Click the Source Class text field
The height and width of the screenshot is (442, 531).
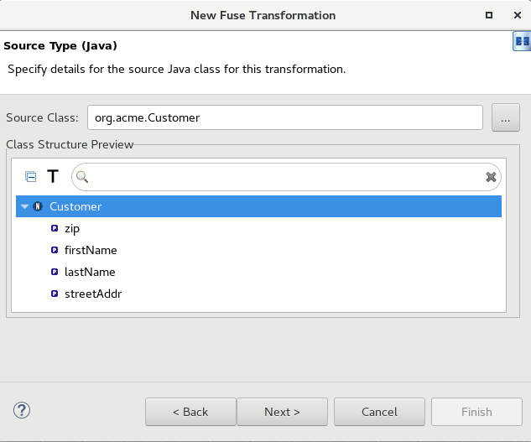284,117
